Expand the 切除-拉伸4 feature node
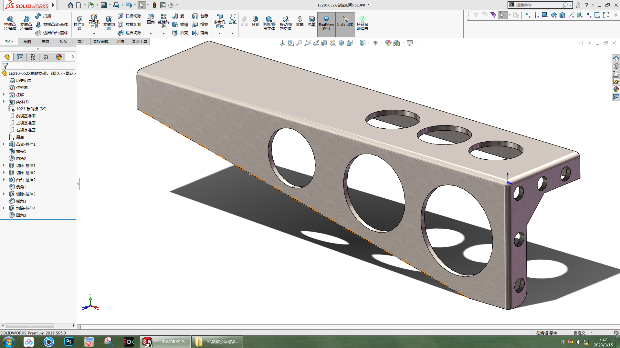 tap(4, 208)
